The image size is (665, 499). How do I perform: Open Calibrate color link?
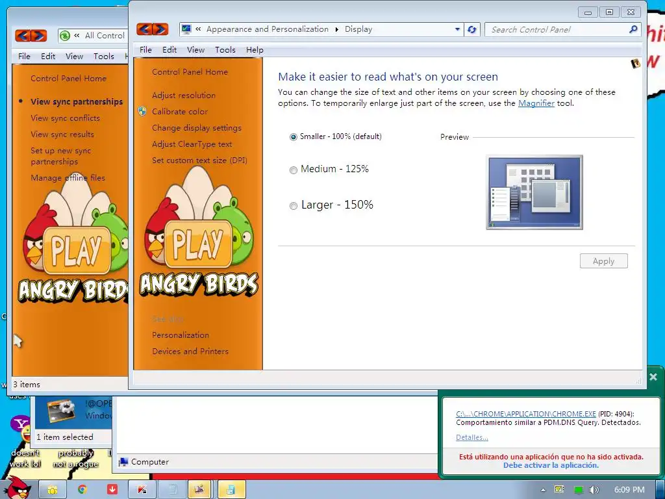pos(180,112)
